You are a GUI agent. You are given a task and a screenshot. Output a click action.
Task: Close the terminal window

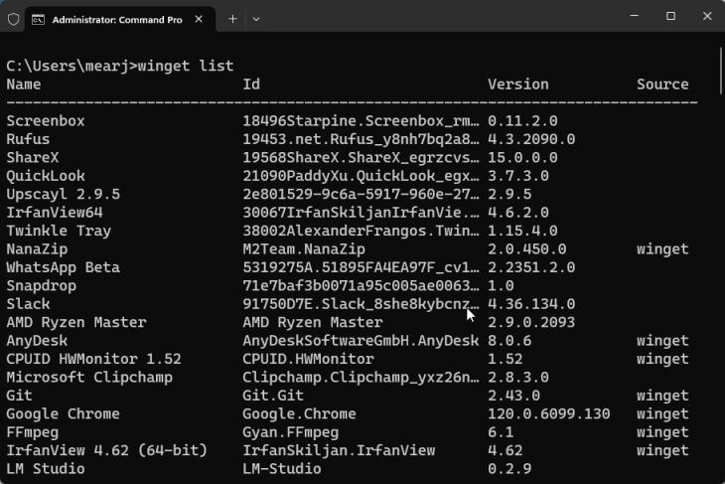pyautogui.click(x=706, y=16)
